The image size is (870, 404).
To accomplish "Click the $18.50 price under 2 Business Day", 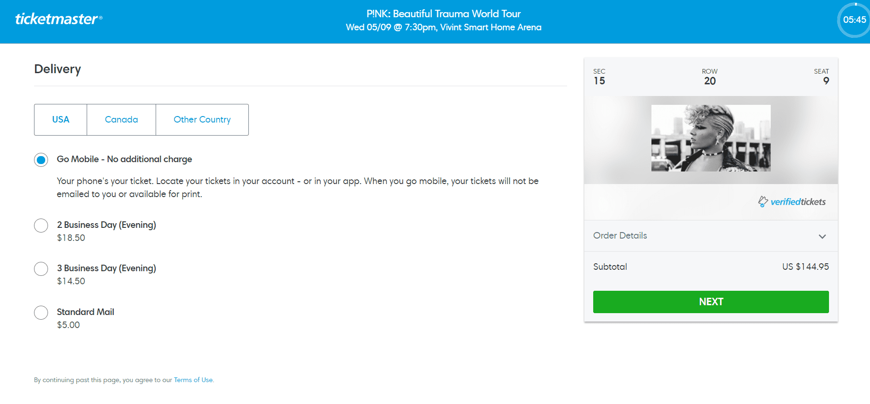I will click(x=71, y=238).
